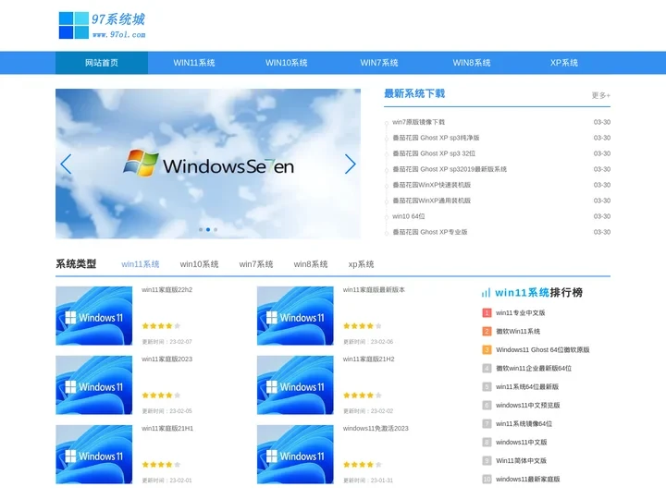Click the star rating of win11家庭版22h2
666x499 pixels.
click(x=161, y=326)
